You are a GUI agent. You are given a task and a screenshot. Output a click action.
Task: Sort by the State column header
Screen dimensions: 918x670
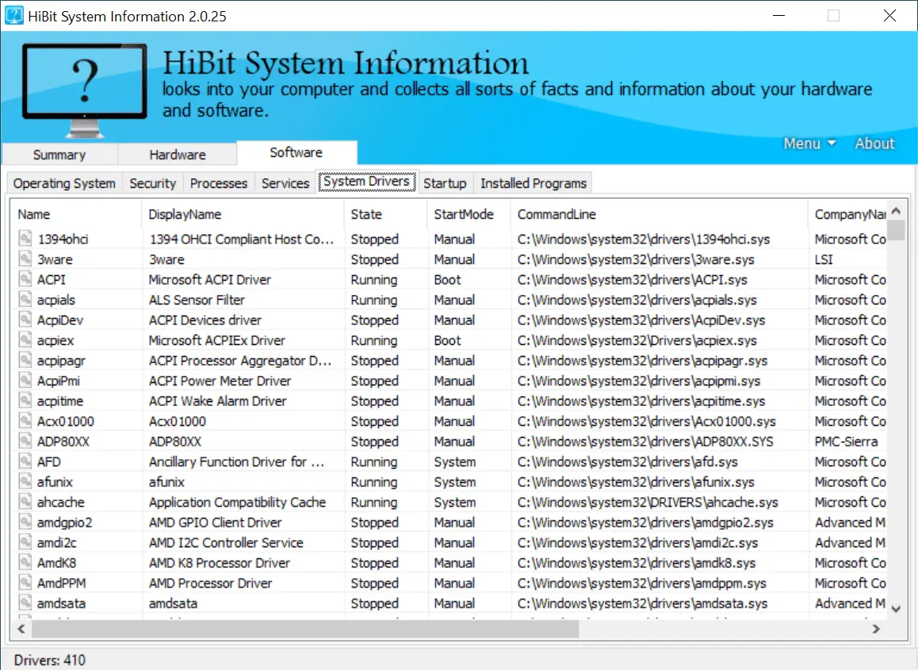[x=386, y=214]
